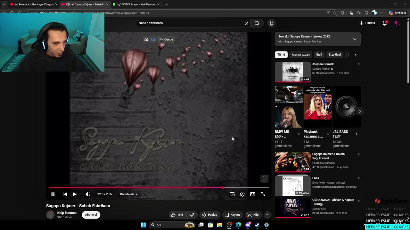
Task: Open options for Soguk Küvet video
Action: (x=359, y=155)
